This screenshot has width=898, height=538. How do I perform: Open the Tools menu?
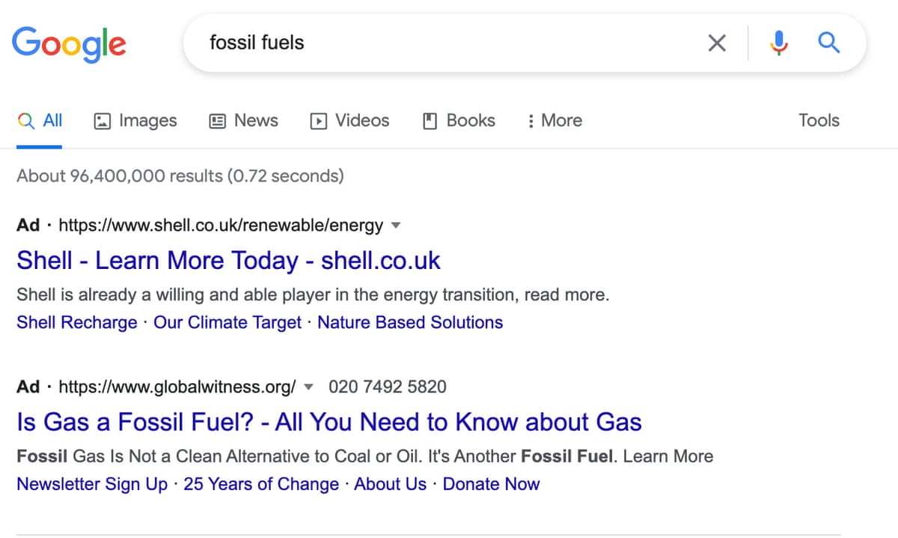pyautogui.click(x=819, y=120)
